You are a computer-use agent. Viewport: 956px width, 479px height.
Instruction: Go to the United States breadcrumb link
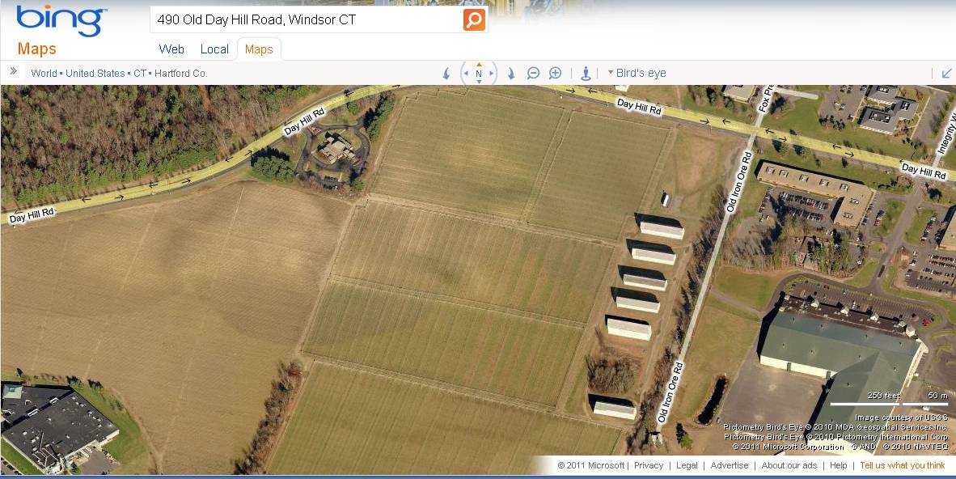[x=95, y=73]
